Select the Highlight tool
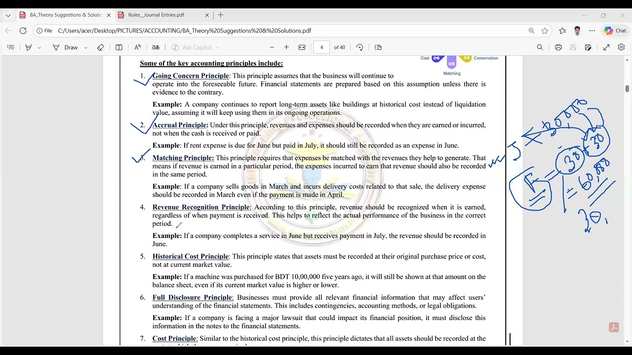Screen dimensions: 632x355 pos(29,47)
